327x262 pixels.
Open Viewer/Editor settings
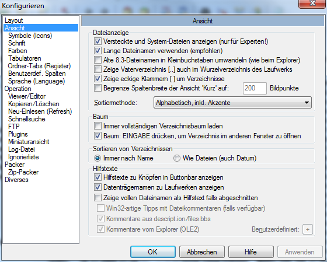coord(27,96)
